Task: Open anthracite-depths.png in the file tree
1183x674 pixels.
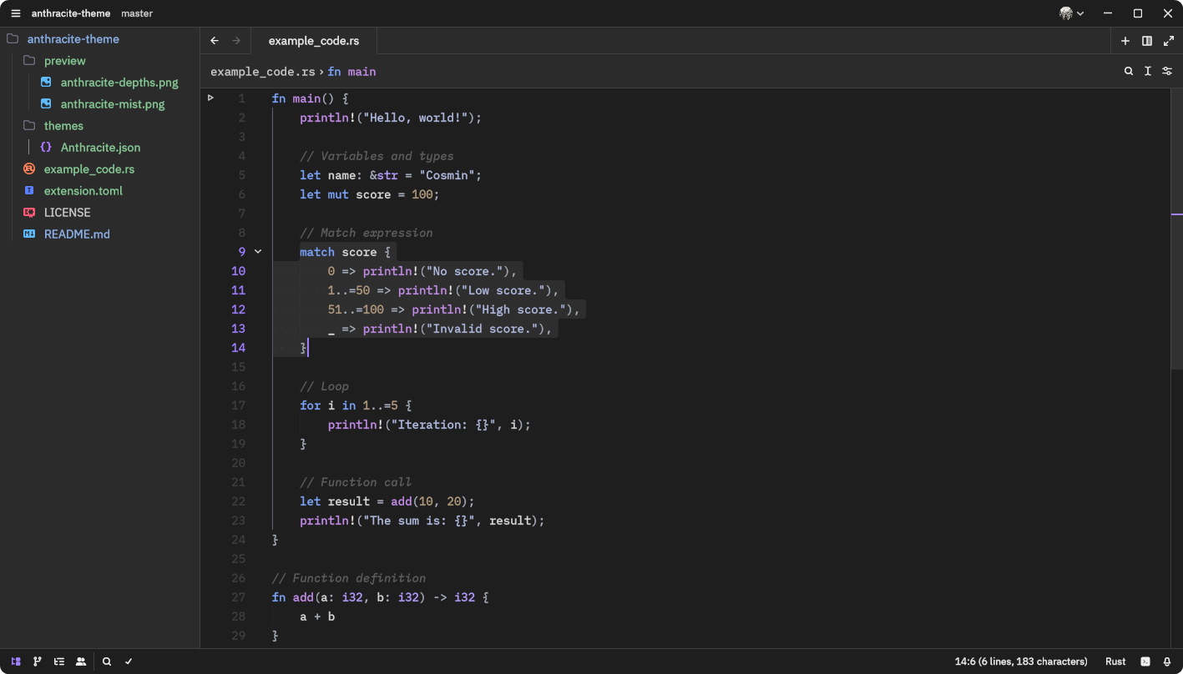Action: 119,83
